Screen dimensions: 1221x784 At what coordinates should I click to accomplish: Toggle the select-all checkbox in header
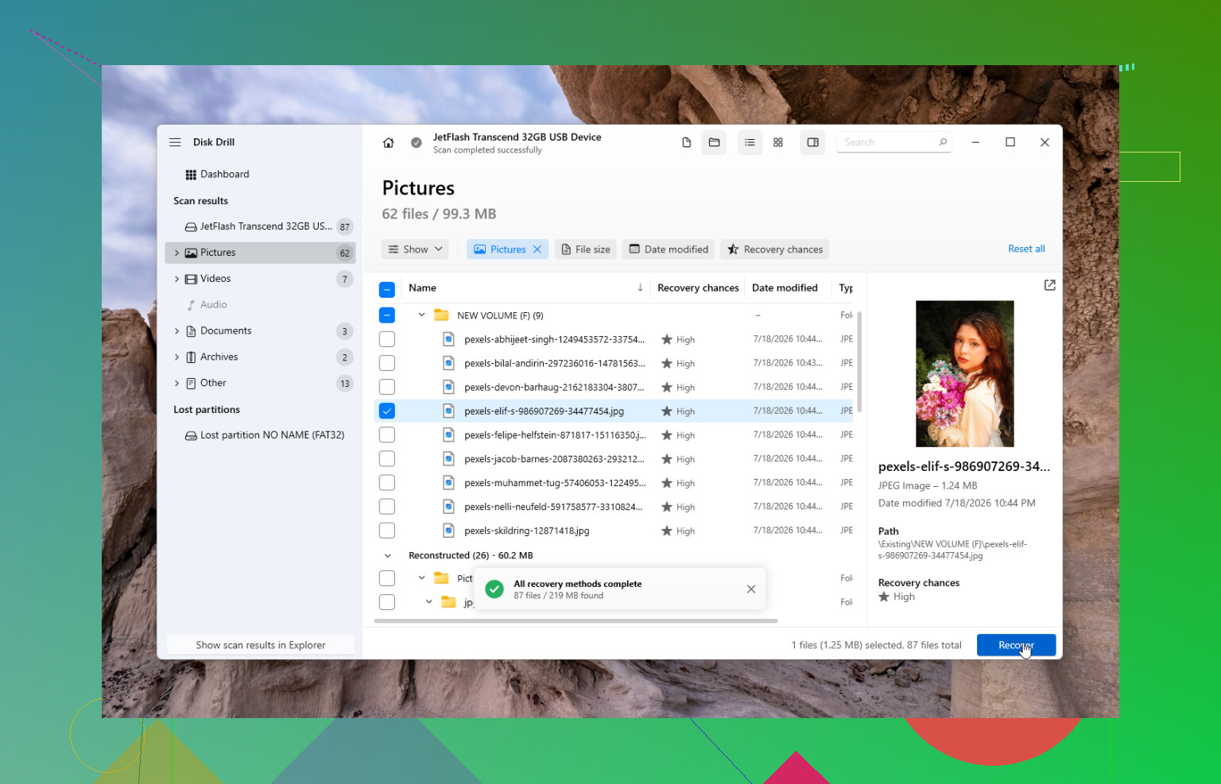pos(387,289)
